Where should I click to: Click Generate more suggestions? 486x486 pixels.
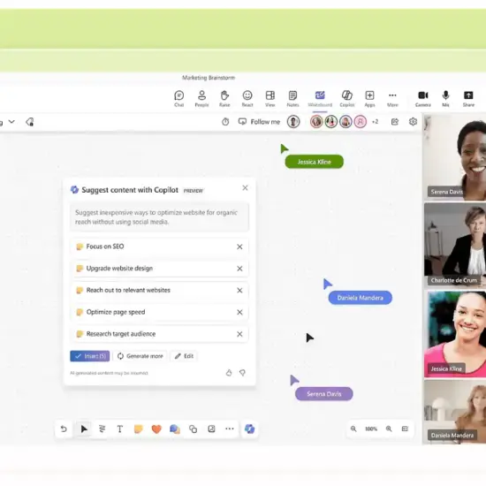pos(140,356)
